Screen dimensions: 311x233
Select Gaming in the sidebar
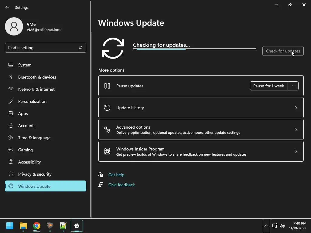point(46,150)
